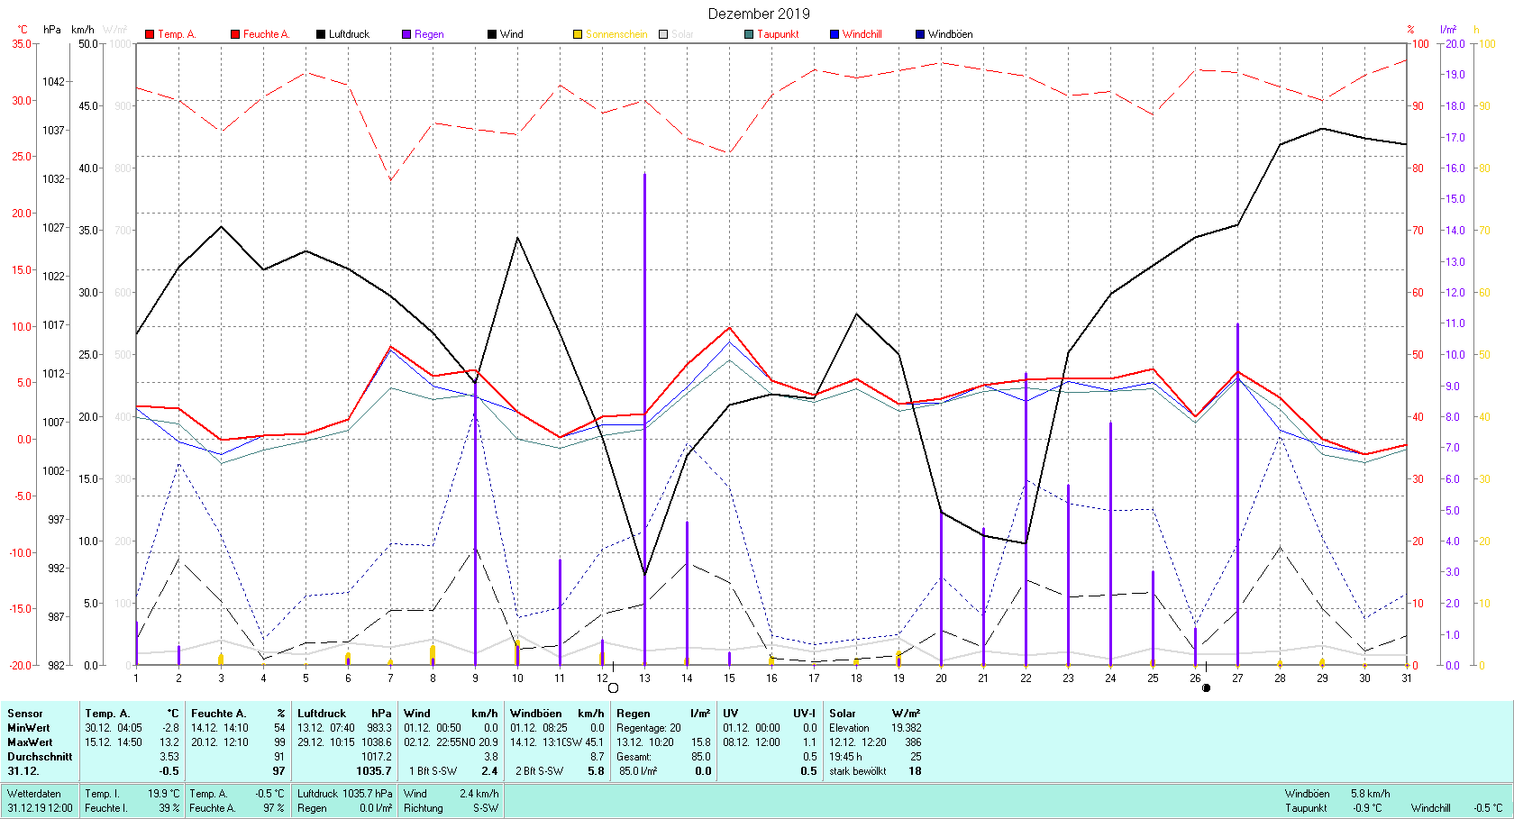
Task: Select the 'Temp. A.' label in the legend
Action: click(x=177, y=34)
